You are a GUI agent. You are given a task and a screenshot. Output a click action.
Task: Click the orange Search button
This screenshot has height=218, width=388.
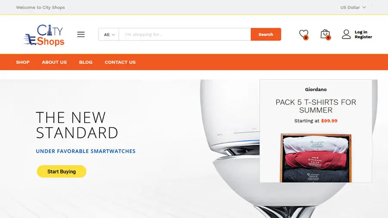[x=266, y=34]
